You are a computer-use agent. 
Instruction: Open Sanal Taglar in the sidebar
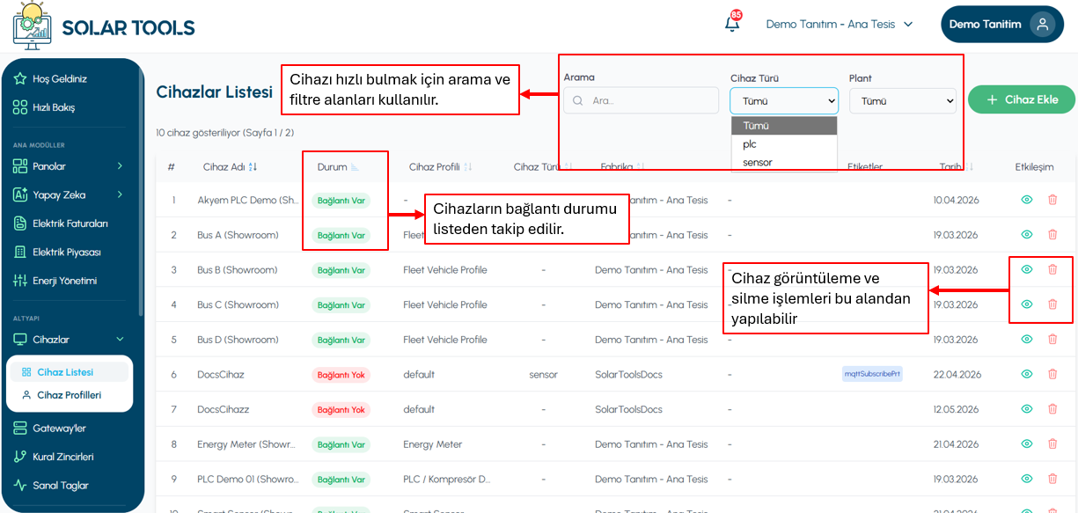tap(60, 486)
